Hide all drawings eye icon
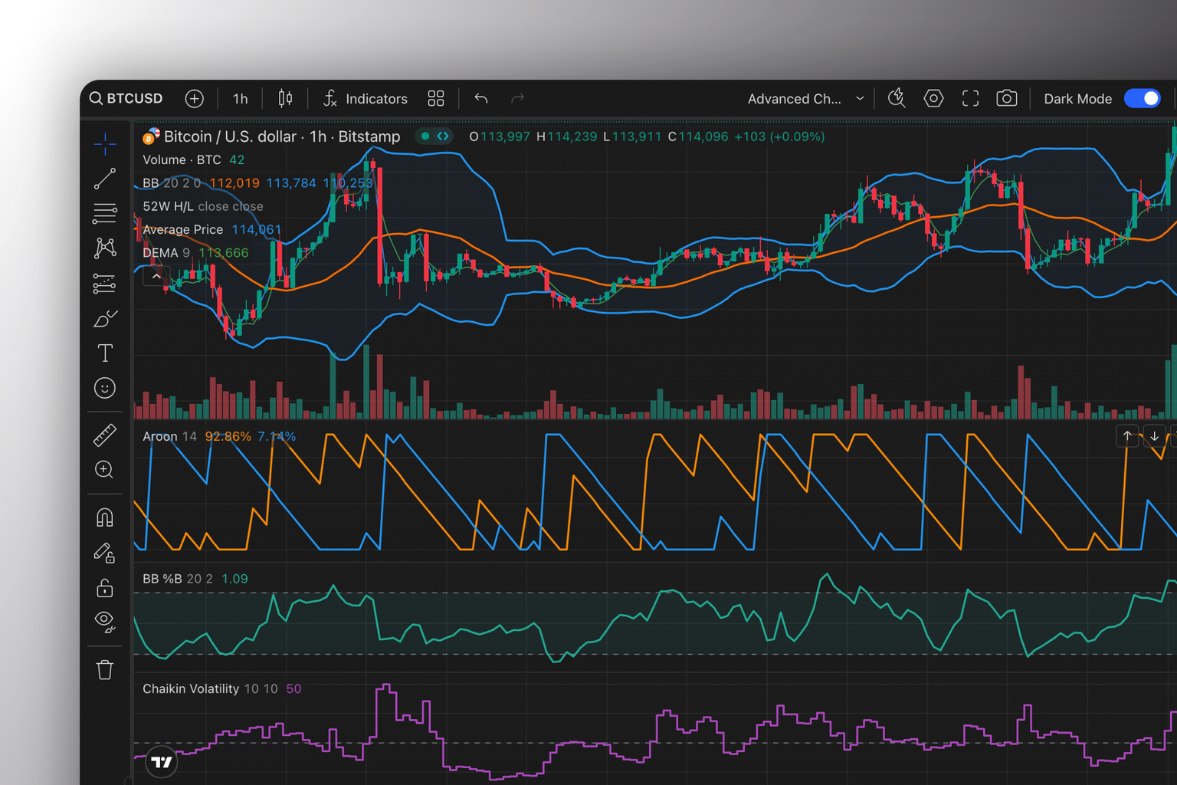Screen dimensions: 1177x785 click(105, 621)
